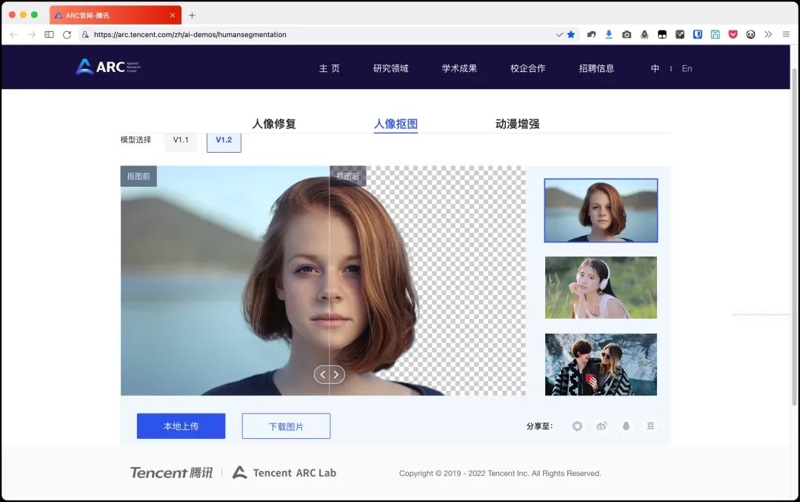Switch site language to En
This screenshot has height=502, width=800.
point(687,68)
